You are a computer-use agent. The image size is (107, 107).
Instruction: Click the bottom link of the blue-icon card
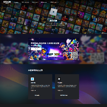pyautogui.click(x=37, y=95)
